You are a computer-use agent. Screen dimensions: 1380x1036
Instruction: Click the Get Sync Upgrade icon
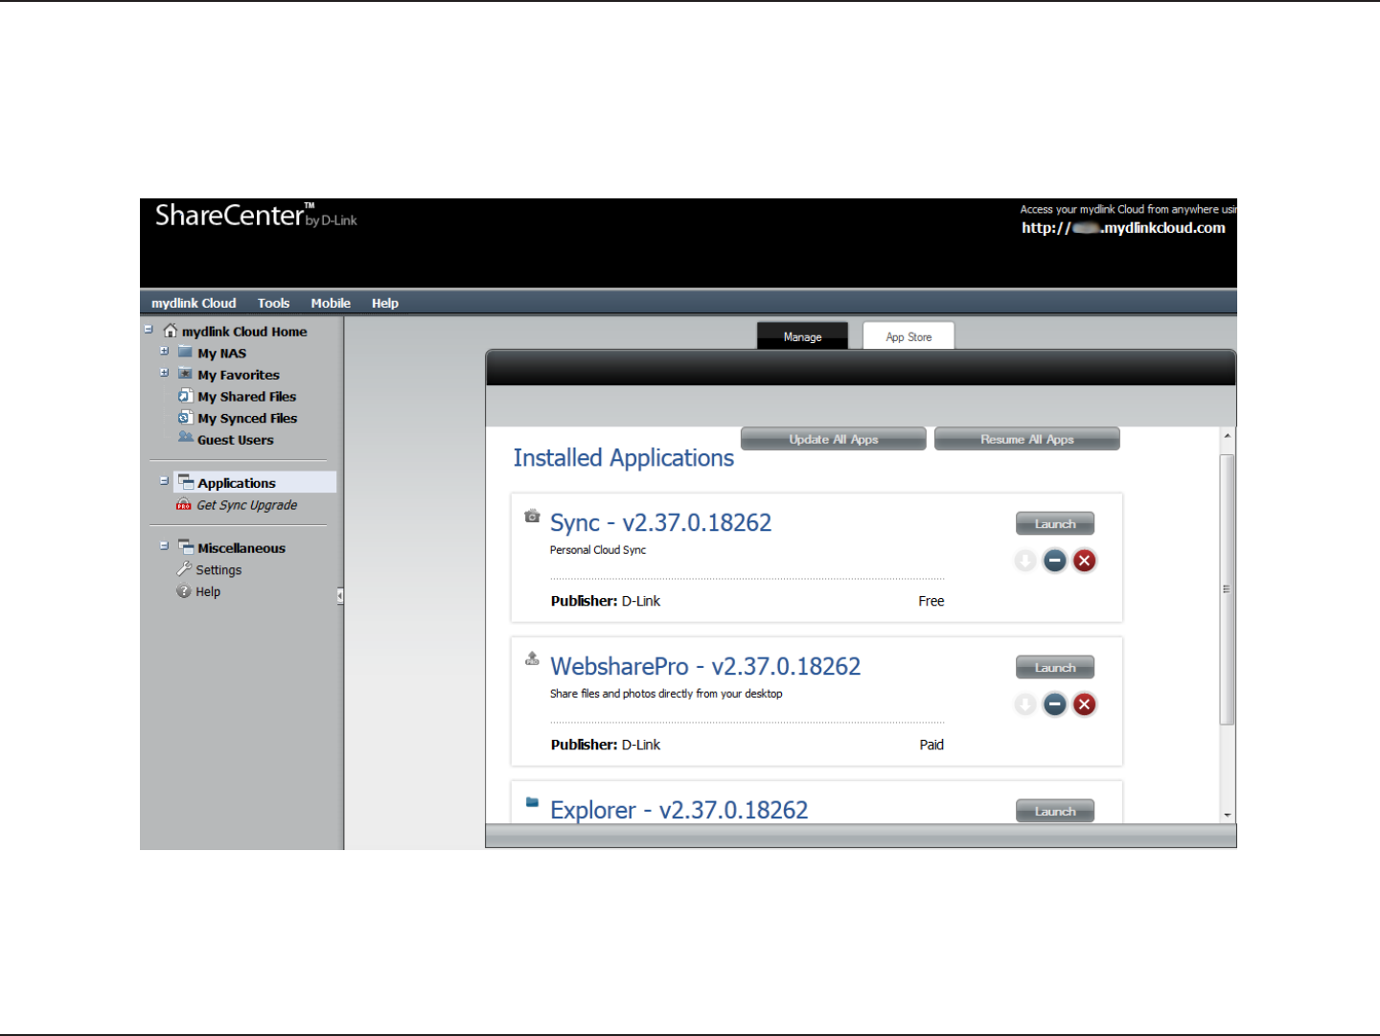click(184, 505)
